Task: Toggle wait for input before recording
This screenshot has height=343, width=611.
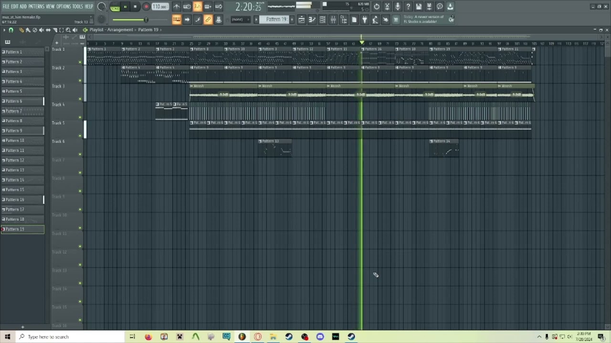Action: click(187, 7)
